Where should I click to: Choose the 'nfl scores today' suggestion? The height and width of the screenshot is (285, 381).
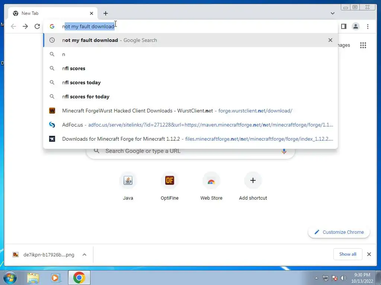click(x=190, y=82)
